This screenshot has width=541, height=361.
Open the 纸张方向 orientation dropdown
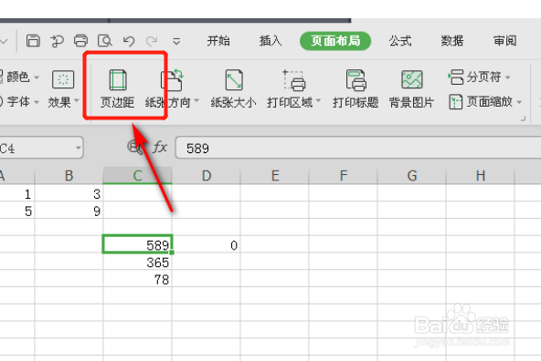[172, 88]
